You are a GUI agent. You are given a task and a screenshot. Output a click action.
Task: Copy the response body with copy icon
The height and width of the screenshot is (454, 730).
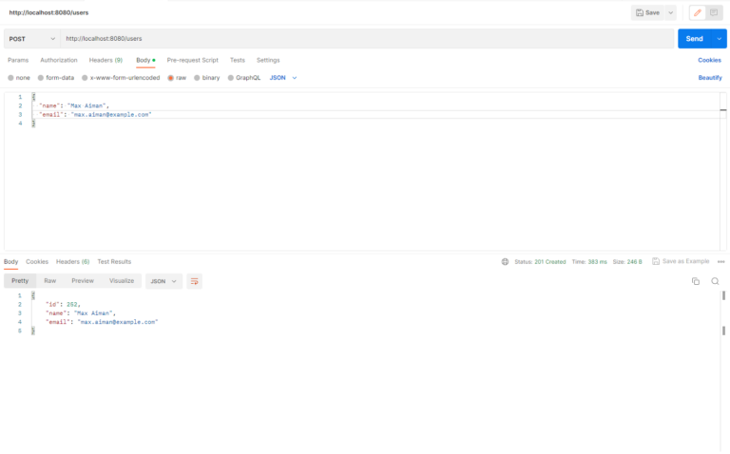coord(695,281)
